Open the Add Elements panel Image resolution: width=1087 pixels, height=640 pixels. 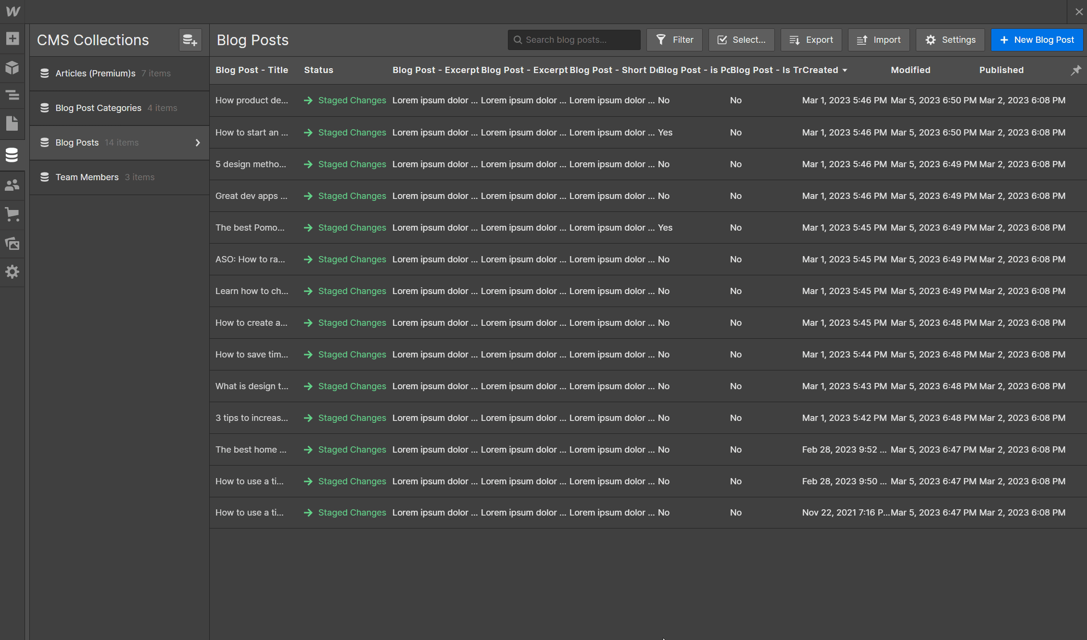pos(12,39)
